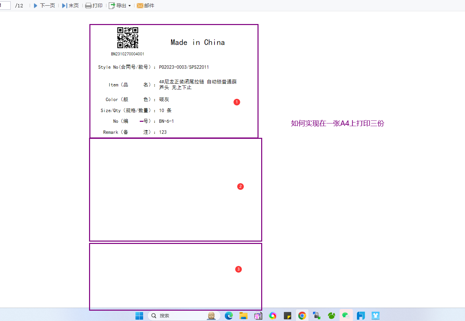Click the page number input field
The image size is (465, 321).
(x=5, y=6)
